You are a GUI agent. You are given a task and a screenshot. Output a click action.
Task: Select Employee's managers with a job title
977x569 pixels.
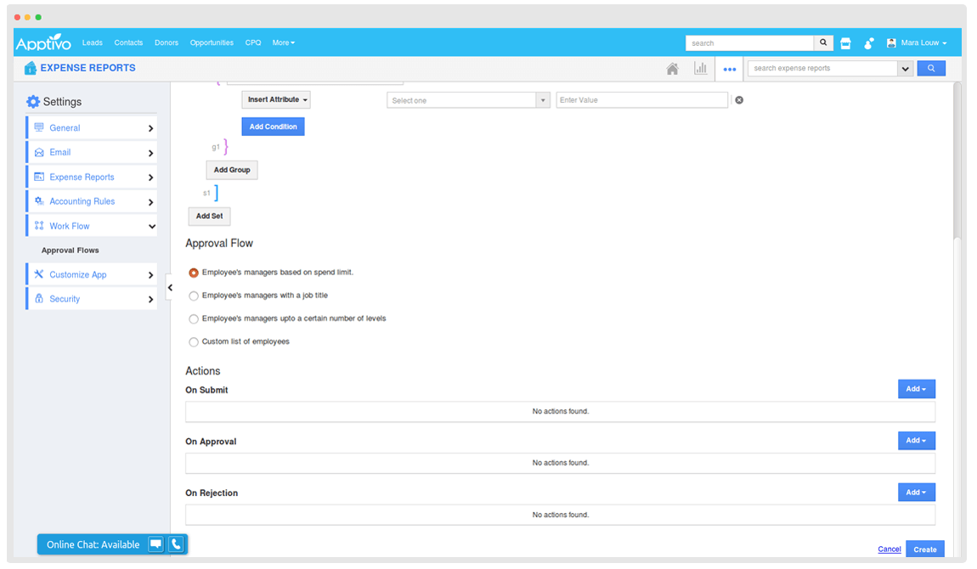(x=195, y=296)
